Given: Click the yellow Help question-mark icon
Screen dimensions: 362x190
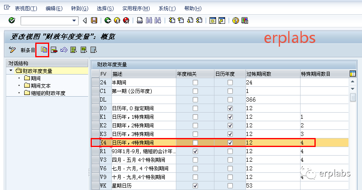Looking at the screenshot, I should coord(235,20).
